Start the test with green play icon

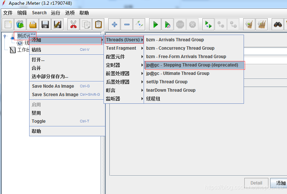coord(155,24)
